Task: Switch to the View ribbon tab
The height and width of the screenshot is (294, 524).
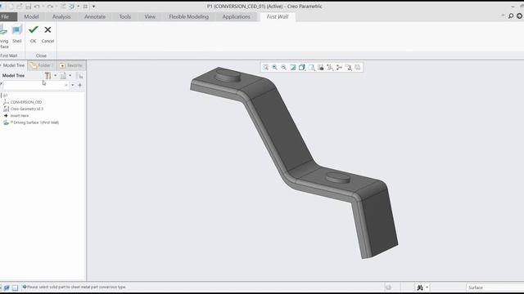Action: click(x=150, y=16)
